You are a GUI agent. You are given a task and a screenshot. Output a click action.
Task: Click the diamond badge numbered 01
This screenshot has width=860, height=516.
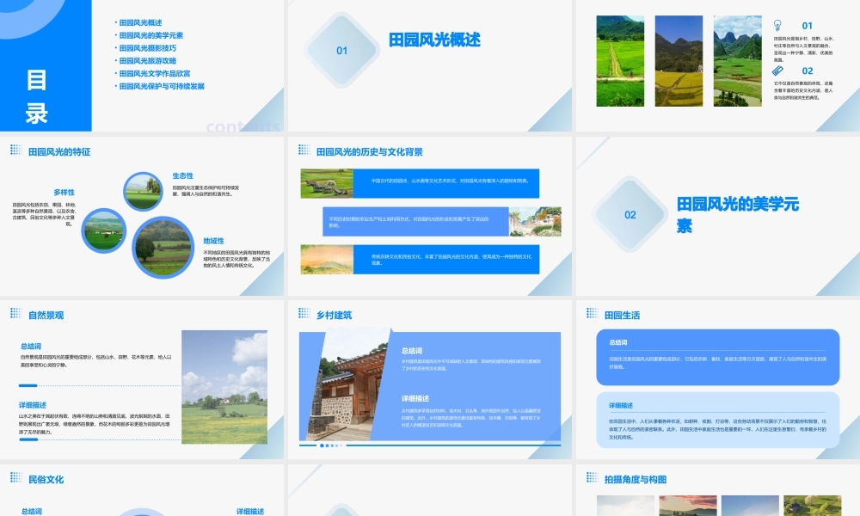pyautogui.click(x=341, y=51)
